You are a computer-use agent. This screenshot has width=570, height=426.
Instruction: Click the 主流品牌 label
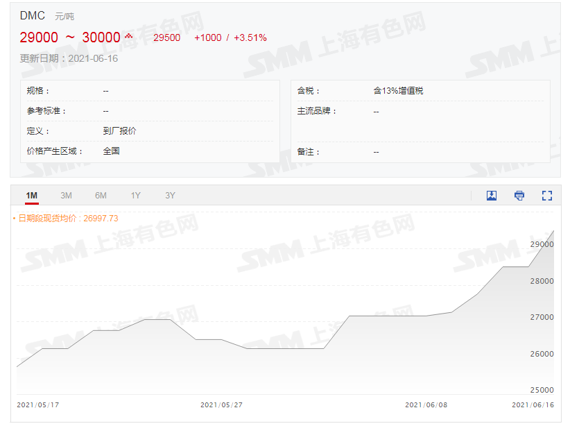tap(317, 111)
